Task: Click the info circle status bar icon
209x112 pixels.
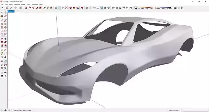Action: click(6, 110)
